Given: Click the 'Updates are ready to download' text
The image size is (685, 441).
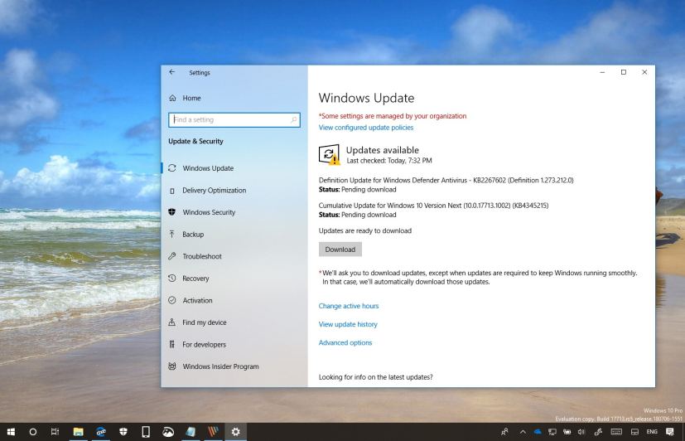Looking at the screenshot, I should point(365,230).
